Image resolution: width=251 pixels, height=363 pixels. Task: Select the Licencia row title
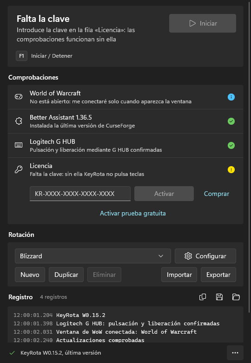pyautogui.click(x=41, y=166)
